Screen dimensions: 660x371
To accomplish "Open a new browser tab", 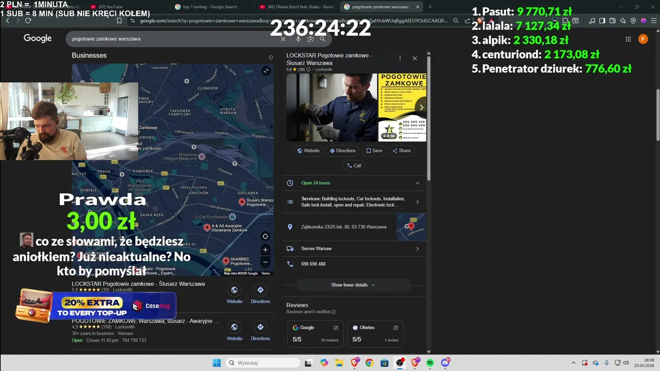I will point(431,7).
